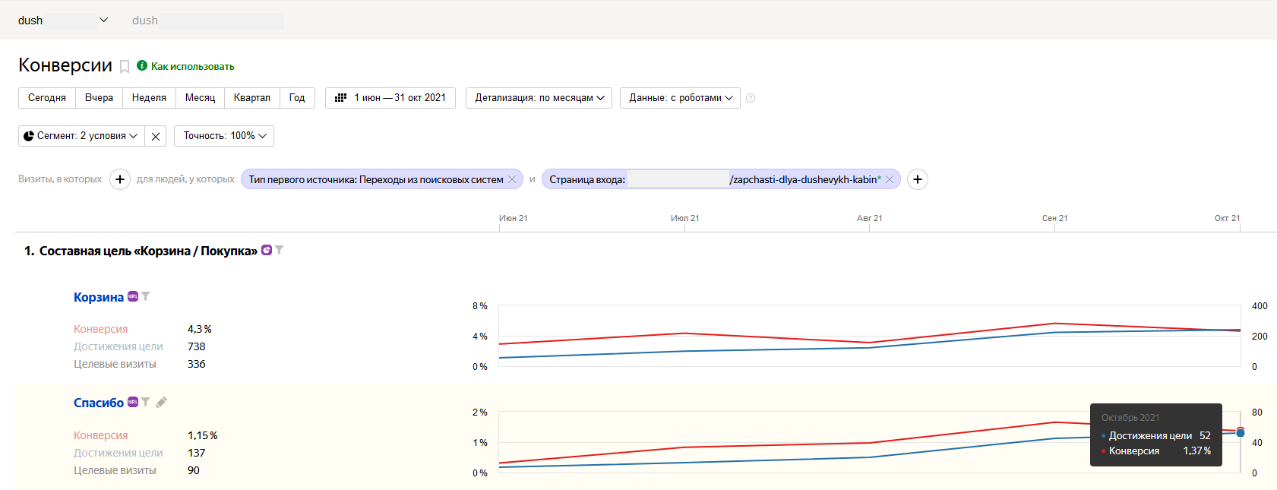Add a visit condition with the plus button
Screen dimensions: 1277x490
point(120,179)
